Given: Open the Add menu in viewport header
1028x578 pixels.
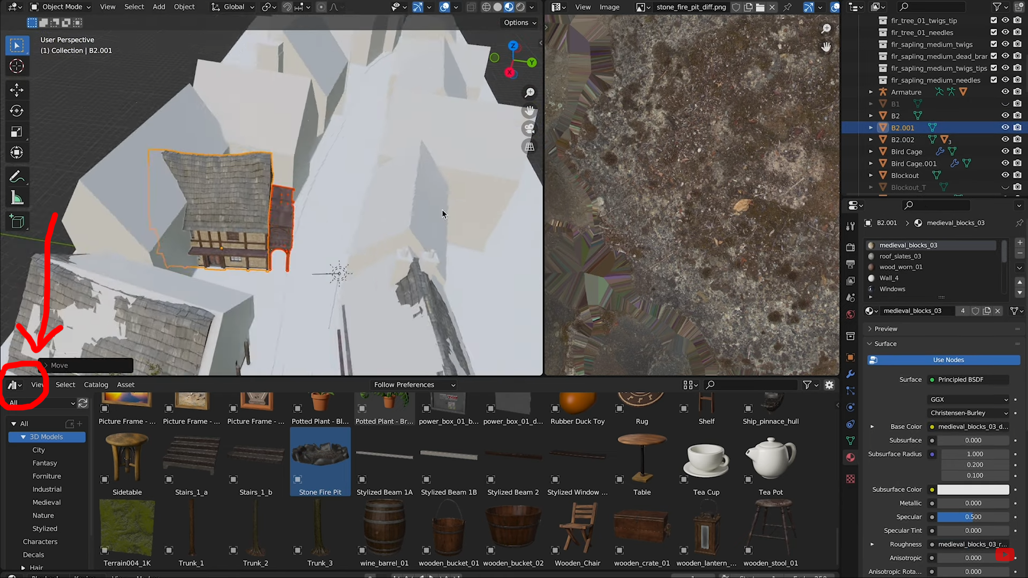Looking at the screenshot, I should (158, 7).
